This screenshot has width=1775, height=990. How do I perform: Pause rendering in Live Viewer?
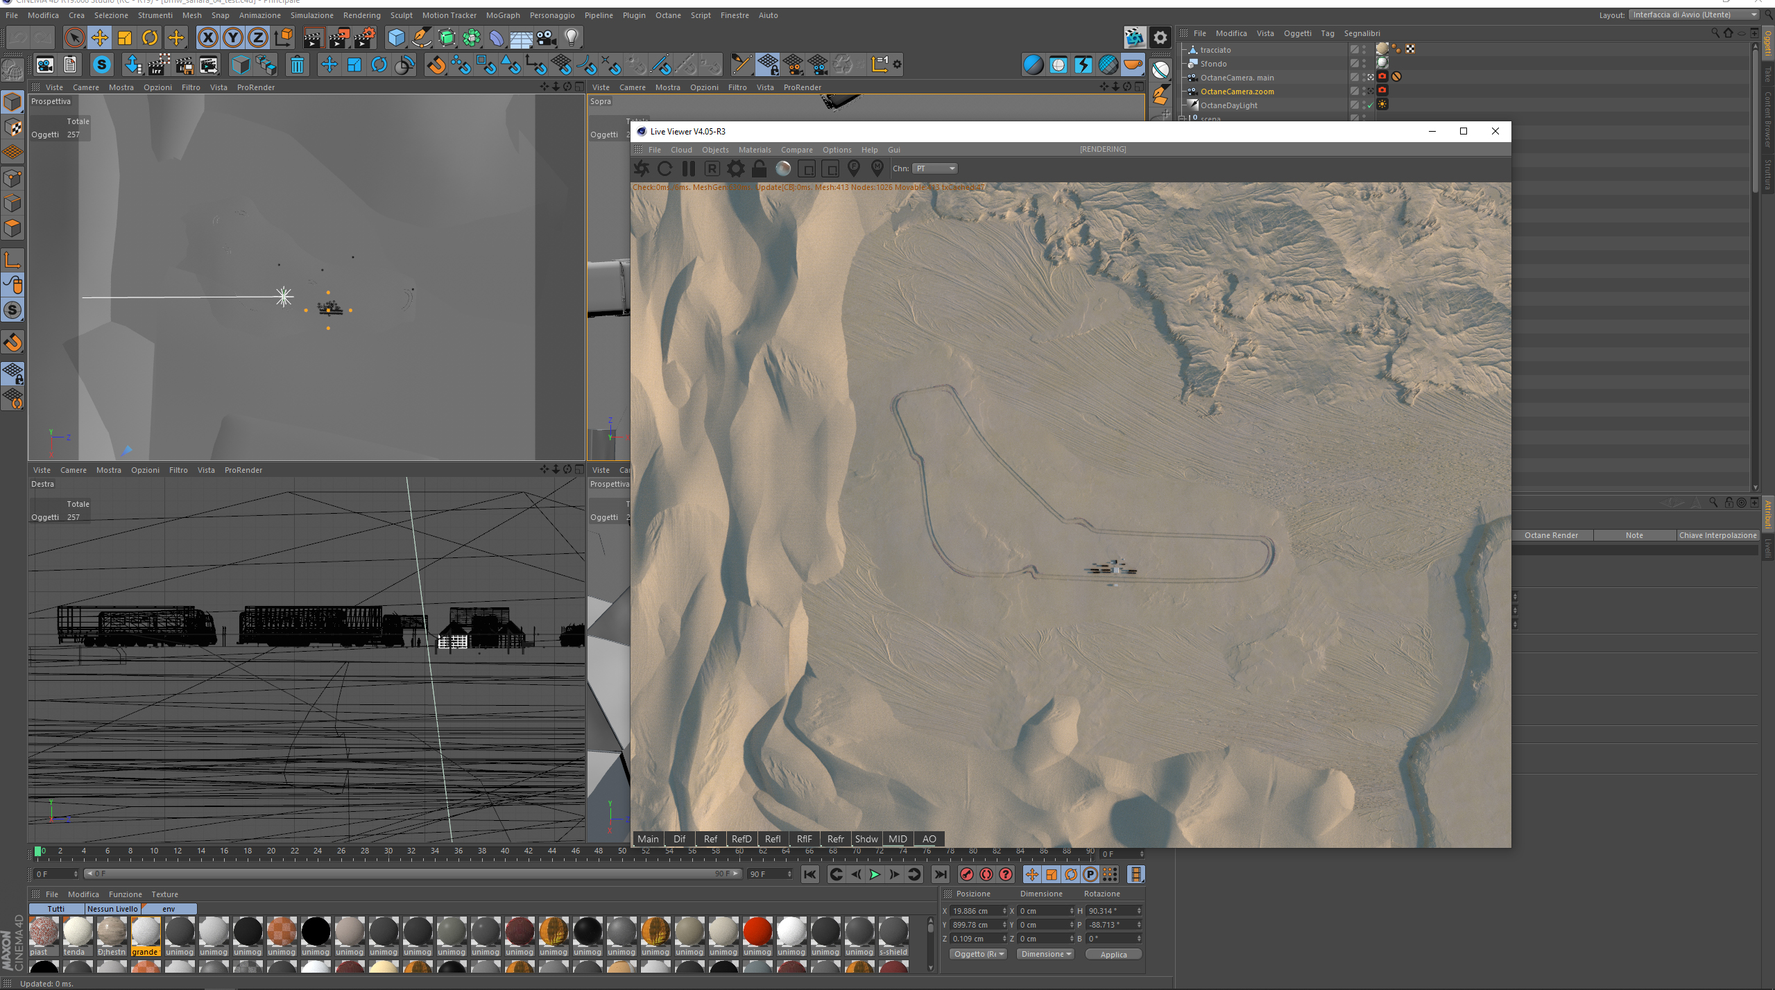click(688, 168)
